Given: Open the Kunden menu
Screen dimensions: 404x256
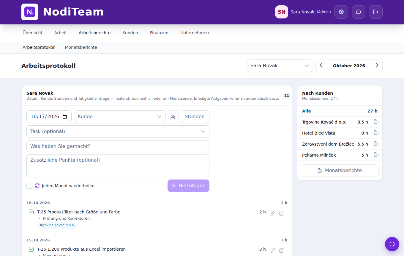Looking at the screenshot, I should [x=130, y=33].
